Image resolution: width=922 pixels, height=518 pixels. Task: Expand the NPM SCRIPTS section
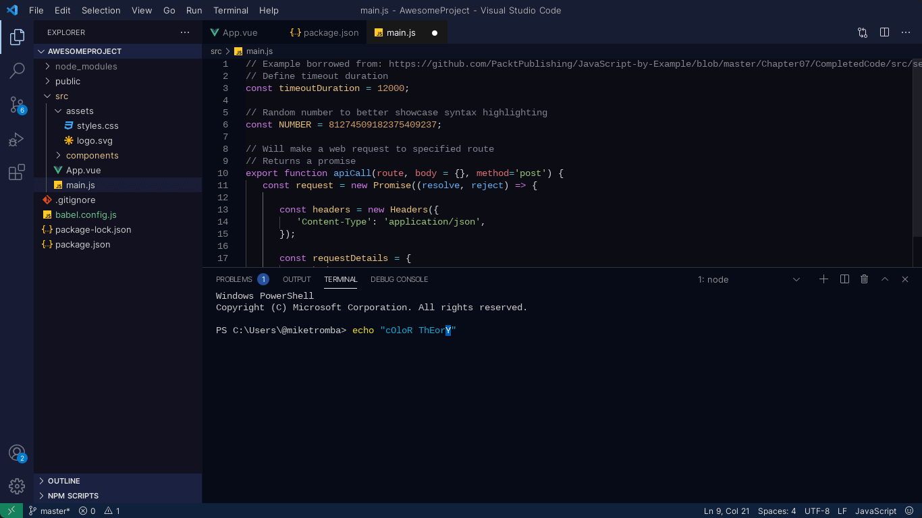pyautogui.click(x=118, y=496)
